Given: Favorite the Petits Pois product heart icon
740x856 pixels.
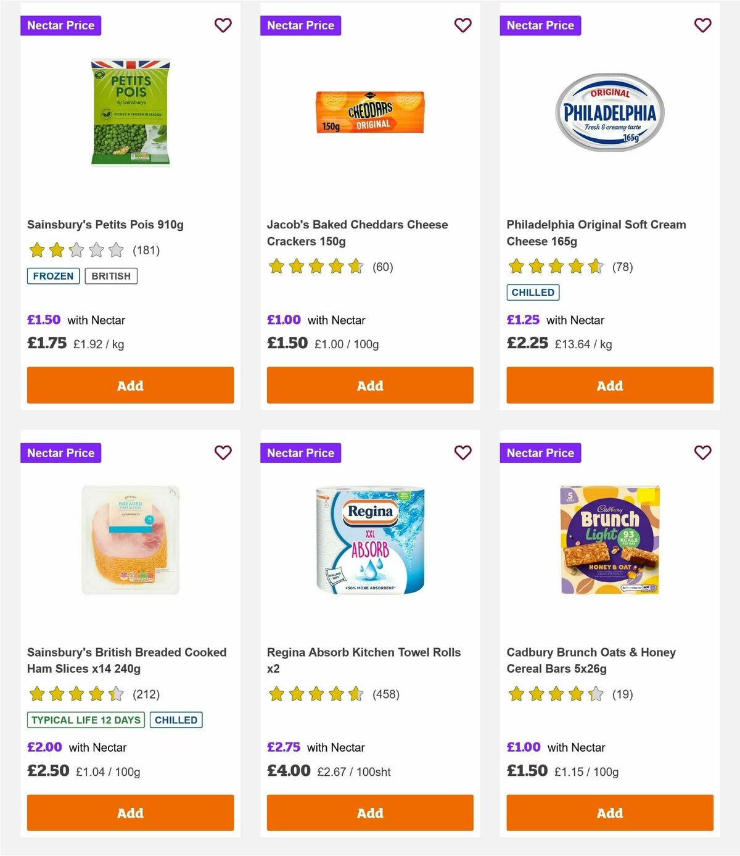Looking at the screenshot, I should tap(223, 25).
